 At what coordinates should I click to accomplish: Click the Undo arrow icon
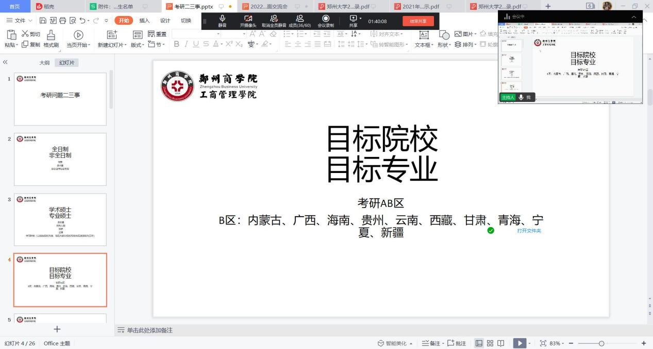pyautogui.click(x=84, y=21)
